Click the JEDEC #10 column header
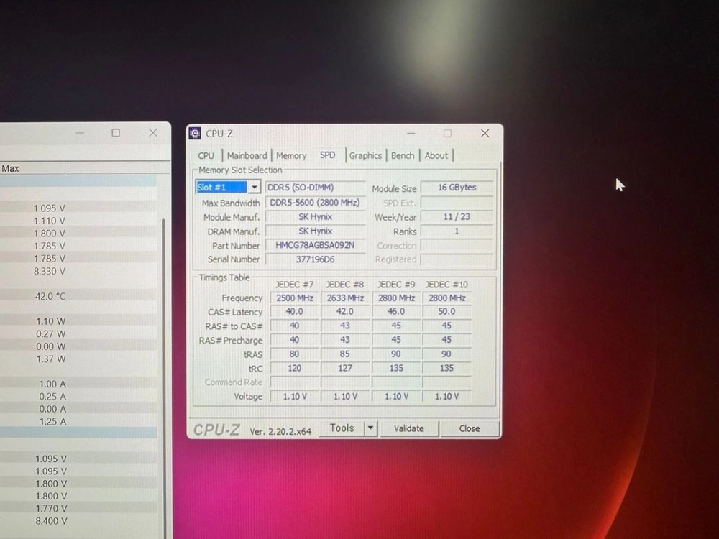Image resolution: width=719 pixels, height=539 pixels. (x=446, y=285)
